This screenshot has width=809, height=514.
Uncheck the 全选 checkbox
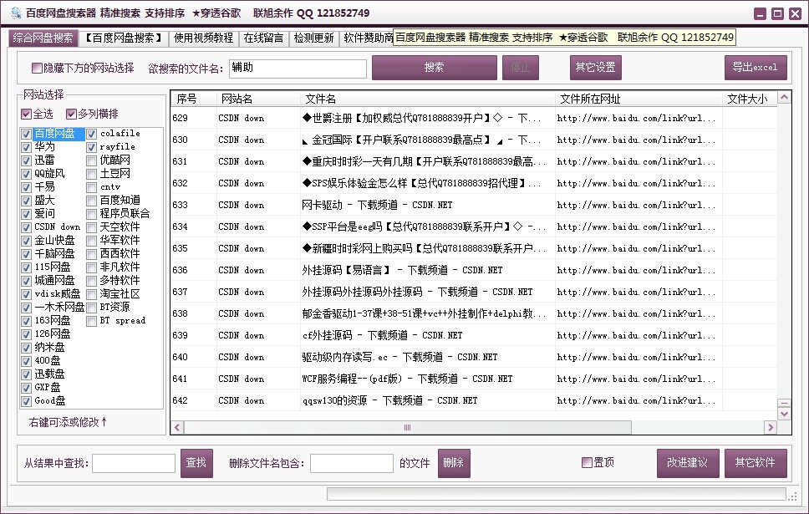pyautogui.click(x=26, y=114)
